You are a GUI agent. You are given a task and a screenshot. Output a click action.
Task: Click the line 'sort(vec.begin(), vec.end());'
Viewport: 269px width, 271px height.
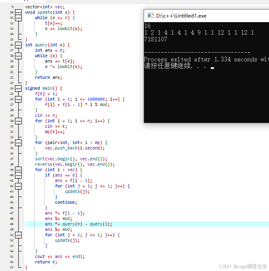tap(71, 159)
